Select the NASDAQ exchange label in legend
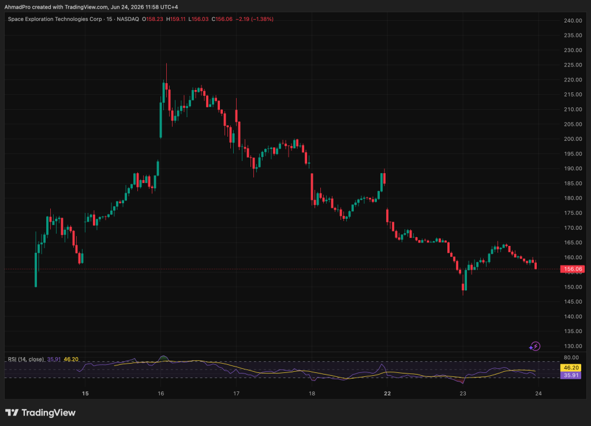Screen dimensions: 591x426 point(128,19)
